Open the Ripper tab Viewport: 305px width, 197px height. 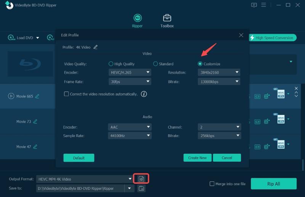138,21
